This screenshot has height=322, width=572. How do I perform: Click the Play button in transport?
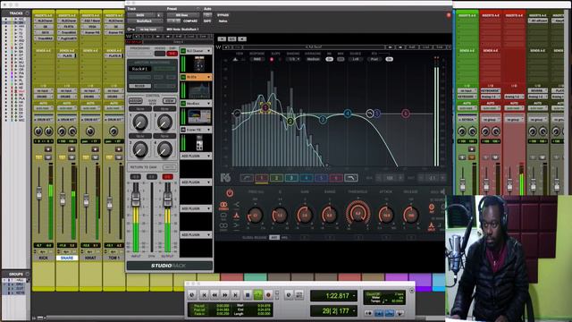pyautogui.click(x=258, y=294)
